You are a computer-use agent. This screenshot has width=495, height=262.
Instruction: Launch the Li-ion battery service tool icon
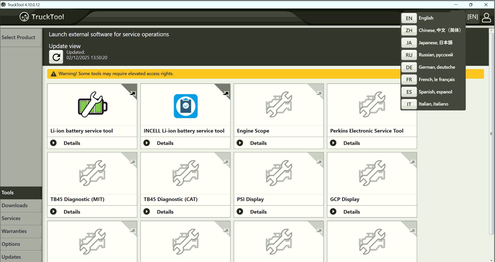pyautogui.click(x=93, y=104)
